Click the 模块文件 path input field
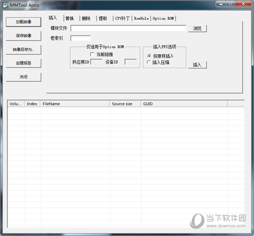This screenshot has width=254, height=236. point(128,28)
